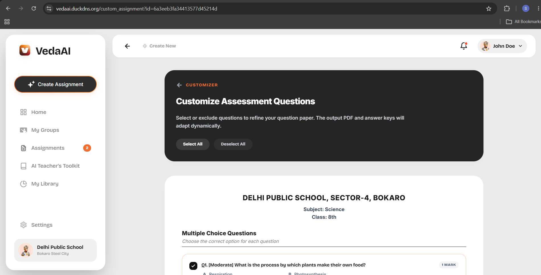Go forward in browser history
The image size is (541, 275).
coord(21,9)
